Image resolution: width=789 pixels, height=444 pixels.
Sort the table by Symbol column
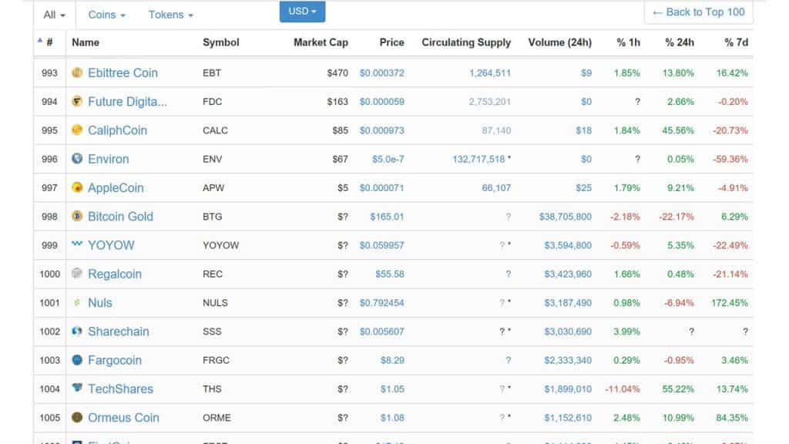click(221, 43)
